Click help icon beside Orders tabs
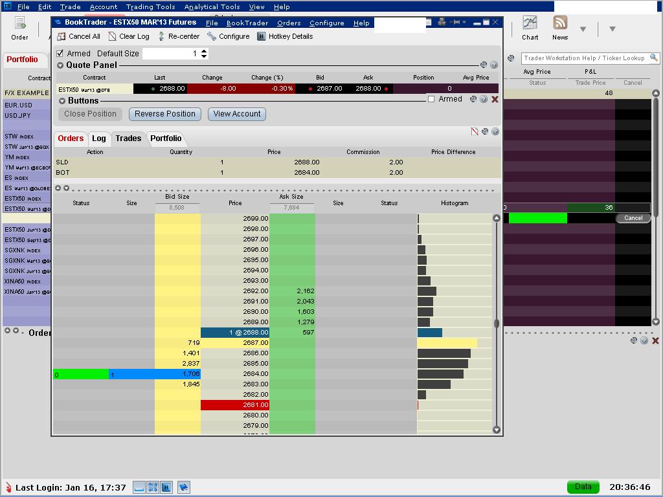Image resolution: width=663 pixels, height=497 pixels. point(495,131)
